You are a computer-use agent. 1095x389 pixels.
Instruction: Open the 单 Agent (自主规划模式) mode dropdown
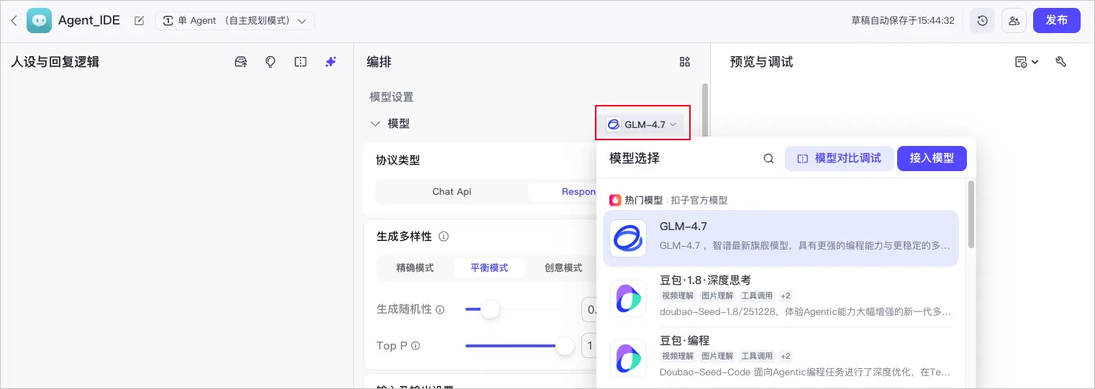235,21
